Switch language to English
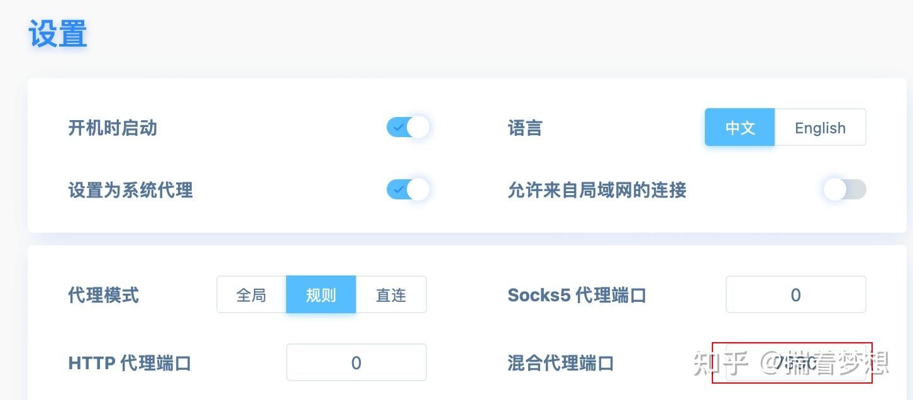This screenshot has height=400, width=913. coord(820,128)
